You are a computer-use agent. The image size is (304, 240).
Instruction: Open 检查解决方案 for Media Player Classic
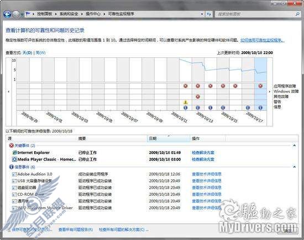point(203,159)
